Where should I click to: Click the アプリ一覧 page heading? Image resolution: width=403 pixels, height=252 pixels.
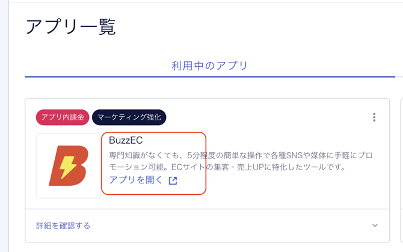click(70, 27)
